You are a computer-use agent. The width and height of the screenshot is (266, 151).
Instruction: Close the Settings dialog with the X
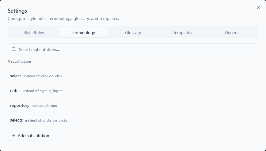tap(258, 8)
